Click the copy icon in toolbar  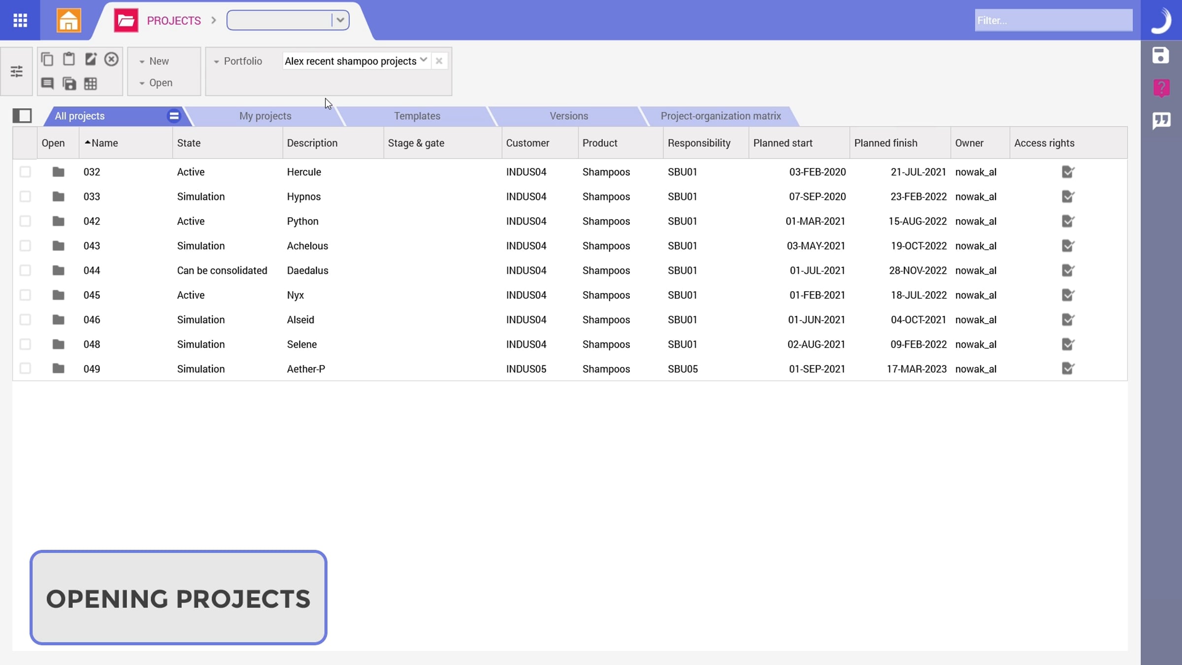[x=47, y=60]
